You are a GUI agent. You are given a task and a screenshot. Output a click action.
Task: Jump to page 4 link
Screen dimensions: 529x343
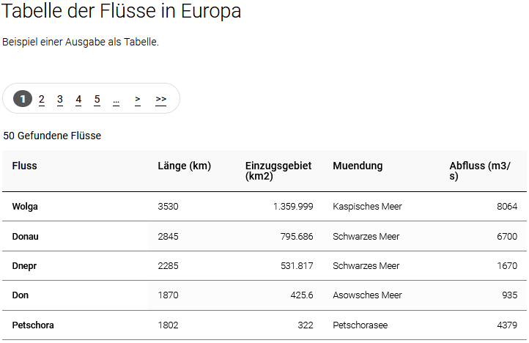tap(78, 99)
